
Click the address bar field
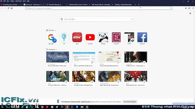coord(99,8)
